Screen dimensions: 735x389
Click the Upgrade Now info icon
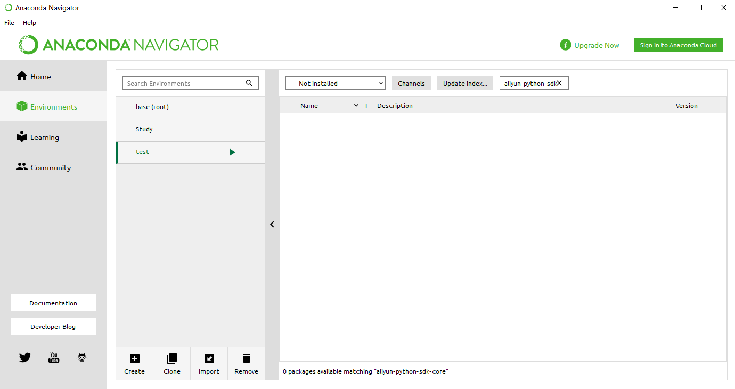(566, 45)
